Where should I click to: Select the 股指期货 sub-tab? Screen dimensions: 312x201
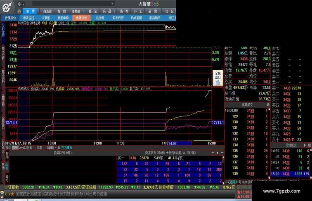[155, 18]
